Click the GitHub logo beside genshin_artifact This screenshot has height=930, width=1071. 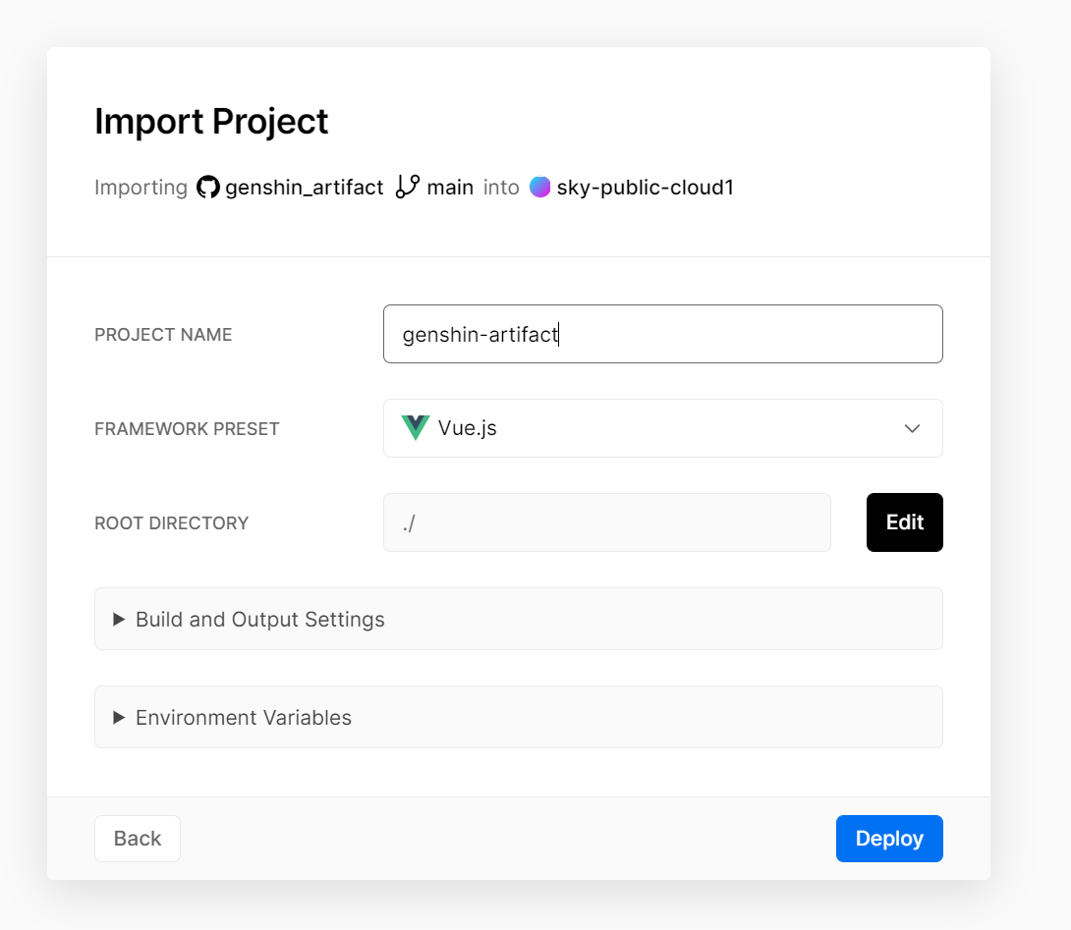(208, 188)
